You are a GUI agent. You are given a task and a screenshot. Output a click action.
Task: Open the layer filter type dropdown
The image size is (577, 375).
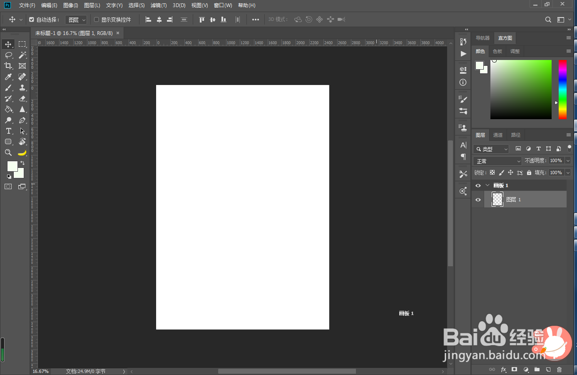coord(492,149)
